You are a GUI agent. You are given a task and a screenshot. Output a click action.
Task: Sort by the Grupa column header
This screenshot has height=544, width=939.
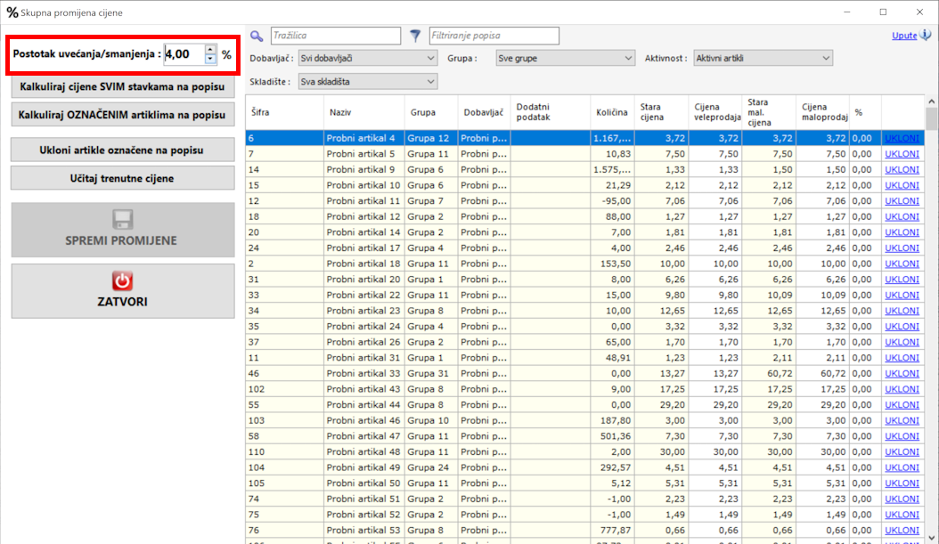(x=431, y=112)
